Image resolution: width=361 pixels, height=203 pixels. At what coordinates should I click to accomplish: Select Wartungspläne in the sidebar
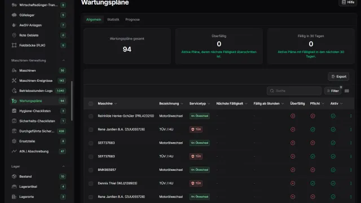point(38,101)
